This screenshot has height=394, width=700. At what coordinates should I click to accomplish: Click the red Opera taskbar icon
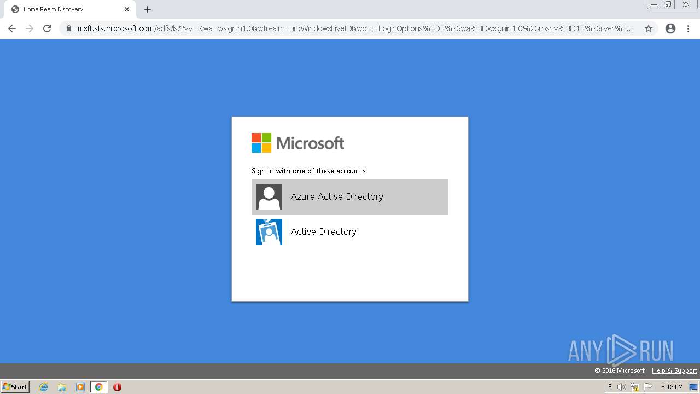click(x=117, y=387)
